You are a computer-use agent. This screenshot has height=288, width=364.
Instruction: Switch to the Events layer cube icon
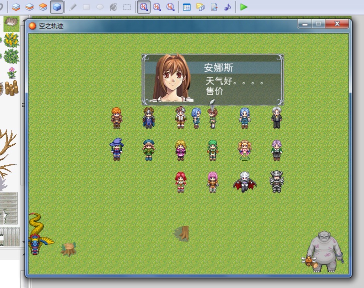[x=57, y=7]
